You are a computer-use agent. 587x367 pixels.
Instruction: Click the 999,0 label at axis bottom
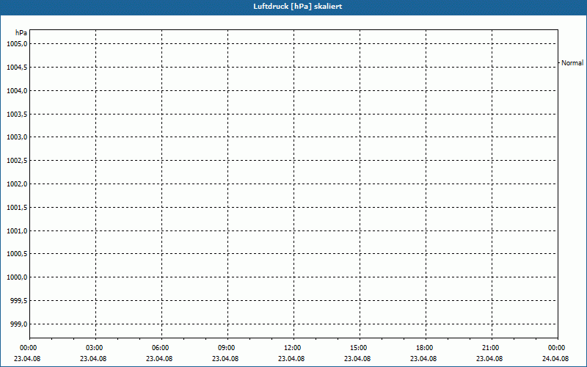(x=16, y=324)
